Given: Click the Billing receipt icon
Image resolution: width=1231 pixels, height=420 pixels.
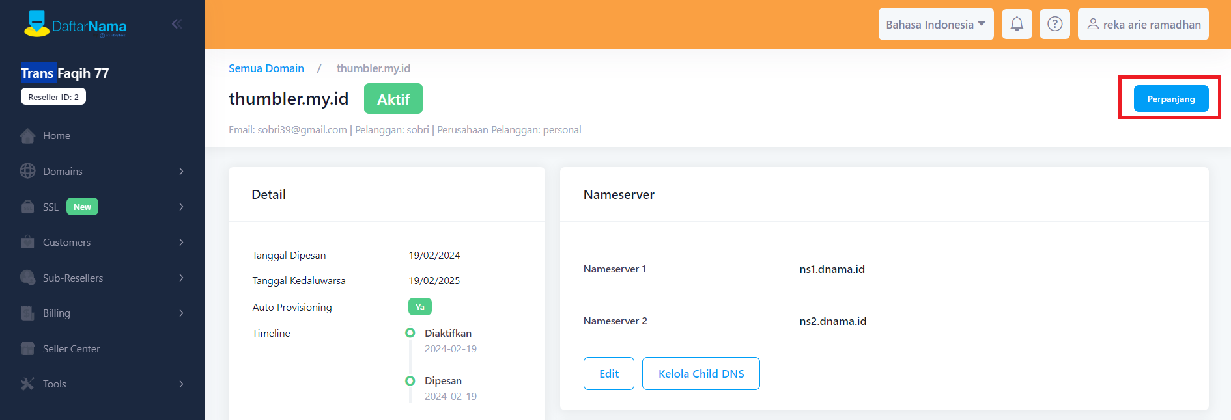Looking at the screenshot, I should click(x=27, y=313).
